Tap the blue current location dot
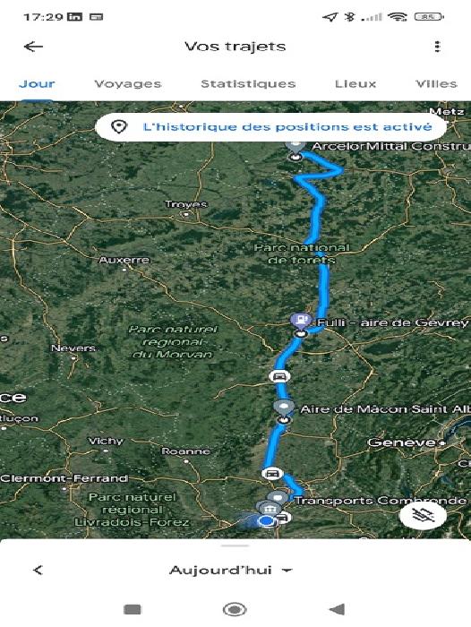 266,521
